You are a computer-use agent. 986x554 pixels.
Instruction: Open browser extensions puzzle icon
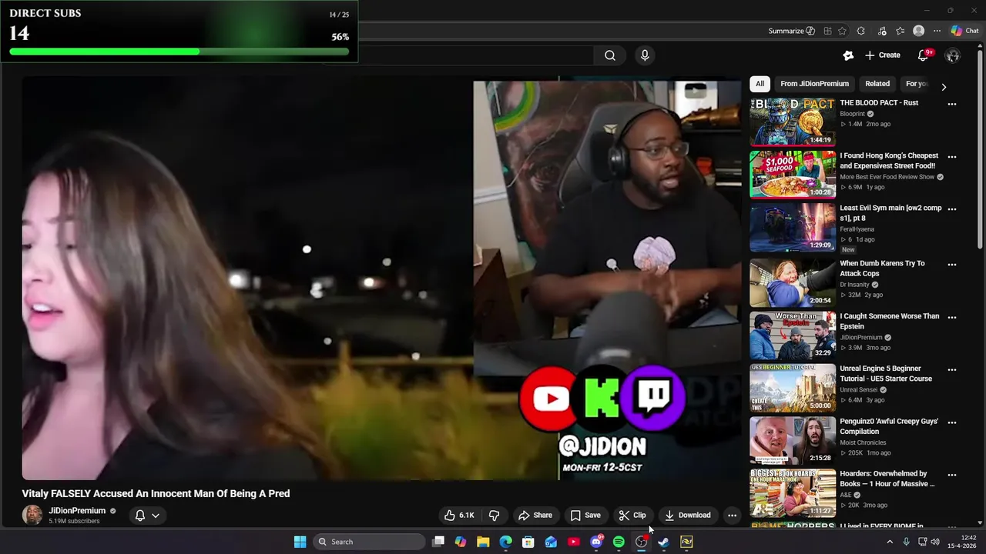pos(861,31)
